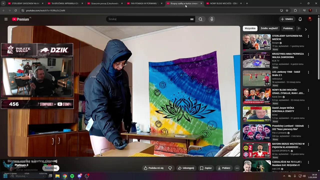Open options for LKS Jankowy 1968 video
Screen dimensions: 320x180
tap(308, 72)
